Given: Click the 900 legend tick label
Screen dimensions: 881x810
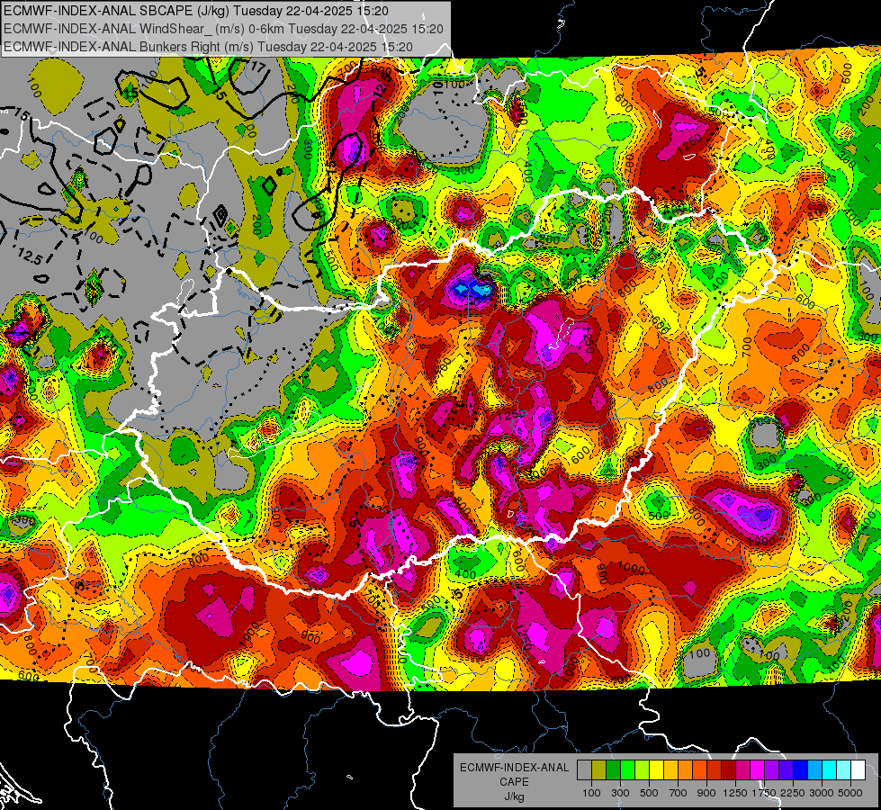Looking at the screenshot, I should (706, 793).
